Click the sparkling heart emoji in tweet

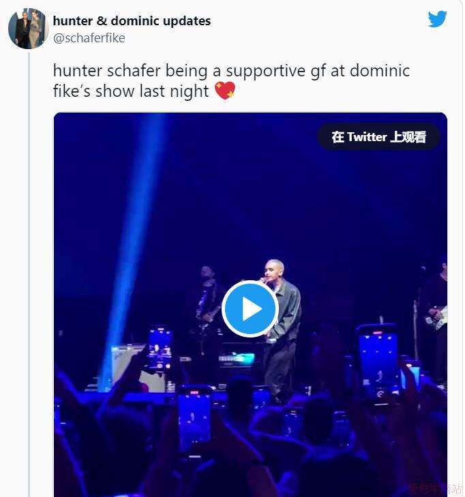point(224,91)
